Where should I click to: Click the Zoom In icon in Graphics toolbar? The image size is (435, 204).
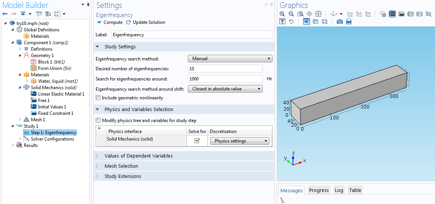tap(282, 14)
